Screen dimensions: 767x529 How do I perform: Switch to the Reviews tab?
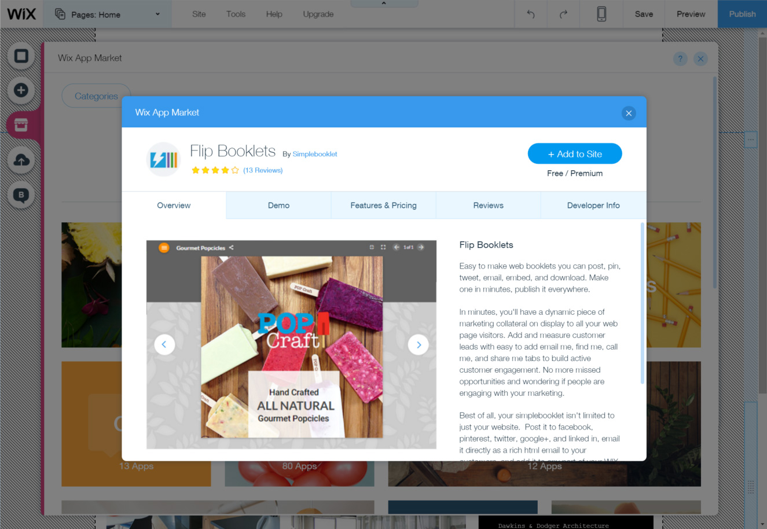[x=488, y=205]
